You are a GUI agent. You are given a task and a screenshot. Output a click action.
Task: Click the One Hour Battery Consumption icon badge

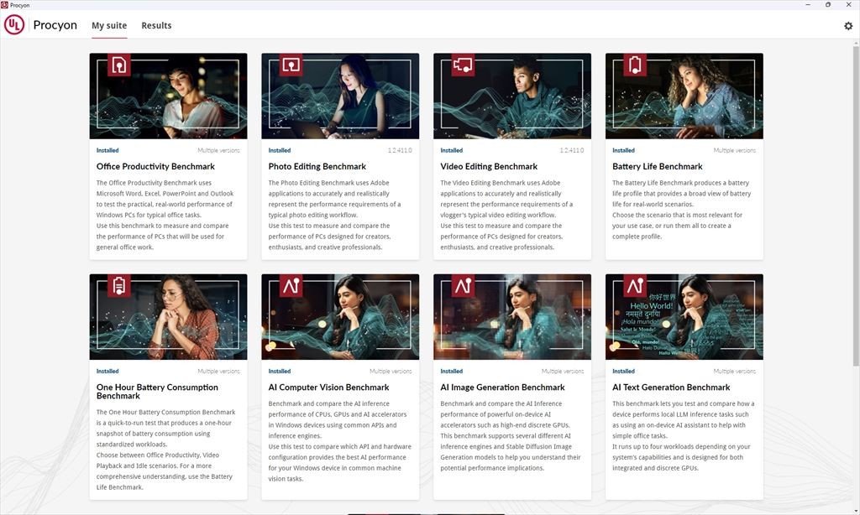point(119,285)
